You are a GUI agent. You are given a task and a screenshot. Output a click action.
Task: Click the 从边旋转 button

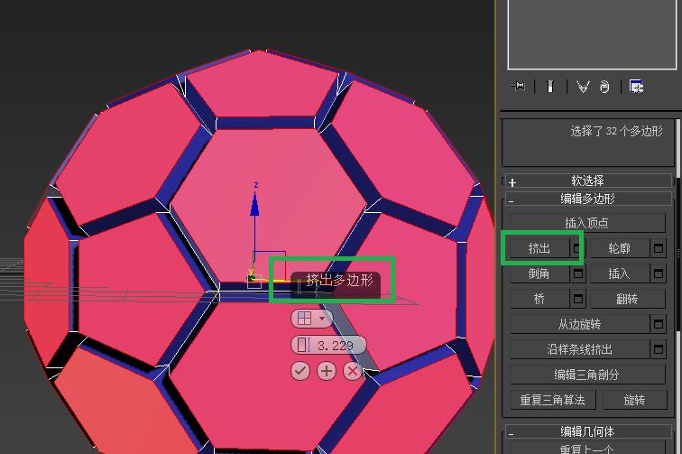pos(580,324)
